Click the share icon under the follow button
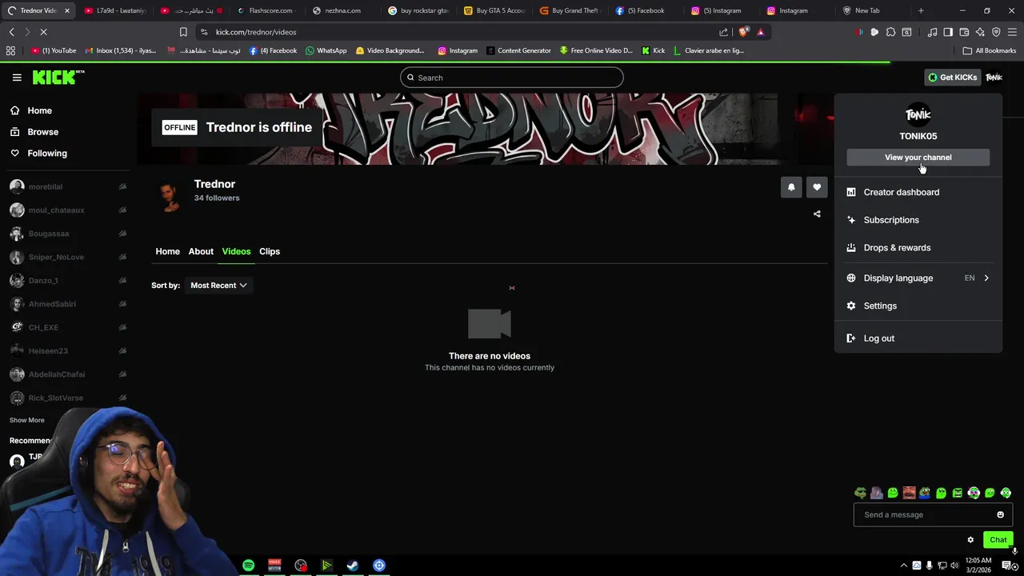The width and height of the screenshot is (1024, 576). click(817, 214)
